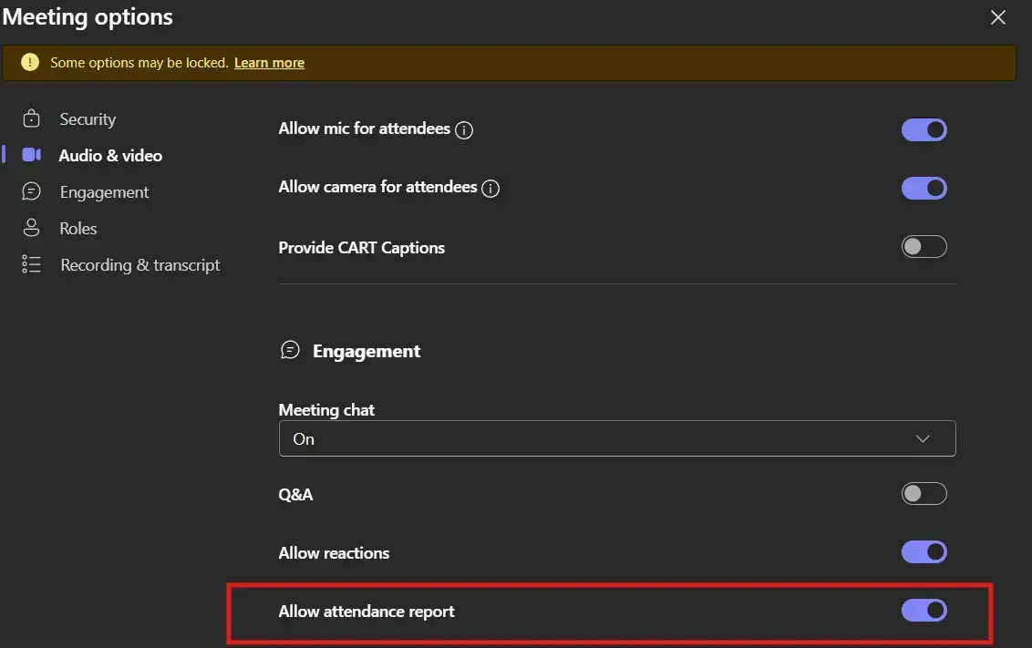The height and width of the screenshot is (648, 1032).
Task: Click the Engagement chat bubble icon
Action: [32, 192]
